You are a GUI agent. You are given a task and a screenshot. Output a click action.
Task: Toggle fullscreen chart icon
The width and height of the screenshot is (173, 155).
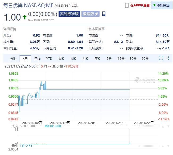(x=161, y=58)
